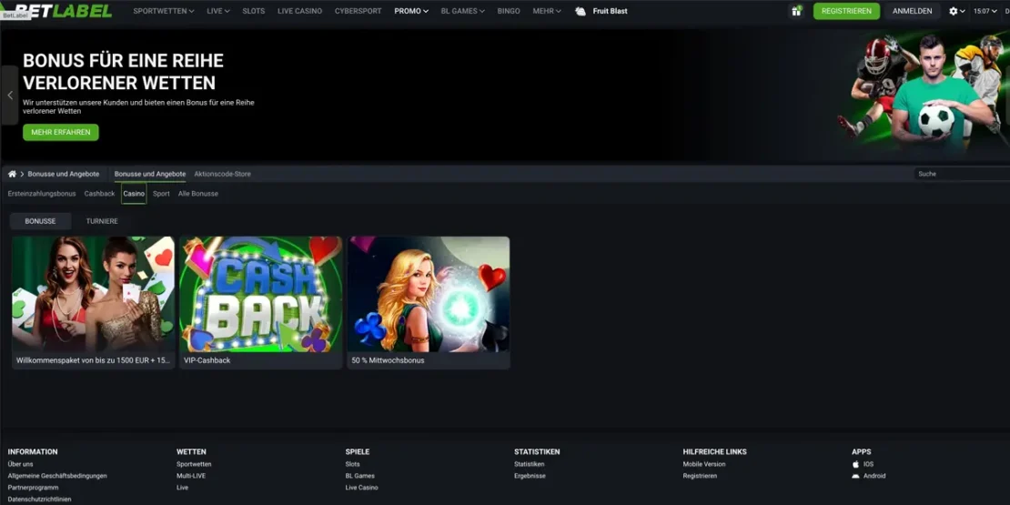Click the BetLabel logo
Image resolution: width=1010 pixels, height=505 pixels.
coord(63,11)
